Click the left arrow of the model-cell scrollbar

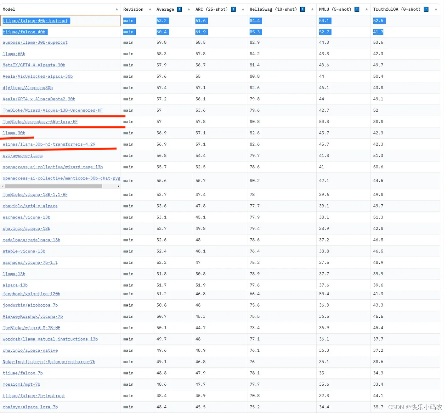click(3, 186)
